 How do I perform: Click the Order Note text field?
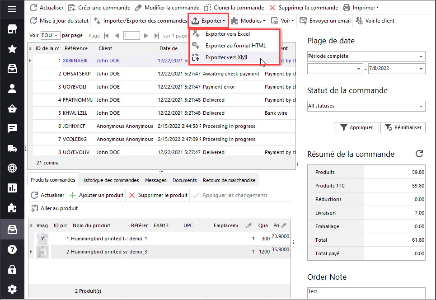(366, 292)
